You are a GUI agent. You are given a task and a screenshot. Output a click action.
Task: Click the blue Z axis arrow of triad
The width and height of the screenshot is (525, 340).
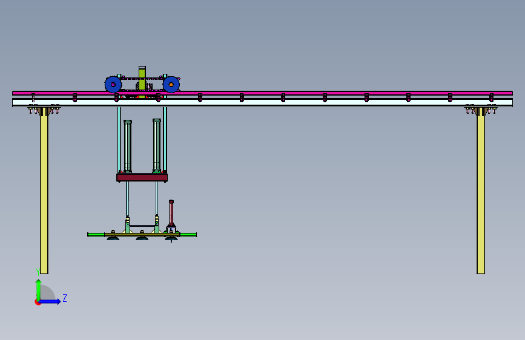50,301
